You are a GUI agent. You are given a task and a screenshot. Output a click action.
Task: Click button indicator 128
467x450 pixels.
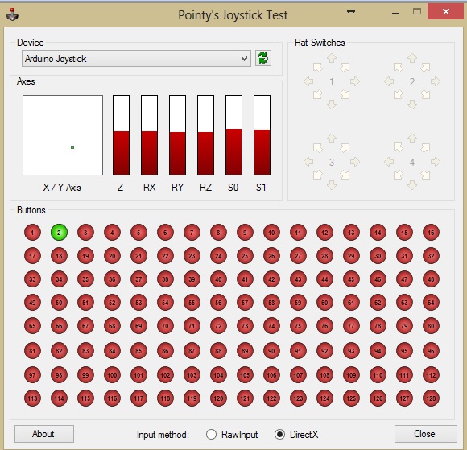pos(431,398)
